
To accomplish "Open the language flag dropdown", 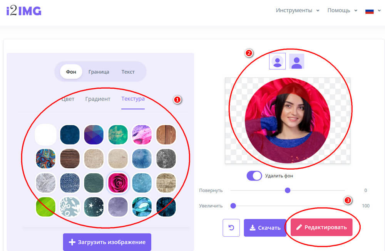I will click(373, 11).
